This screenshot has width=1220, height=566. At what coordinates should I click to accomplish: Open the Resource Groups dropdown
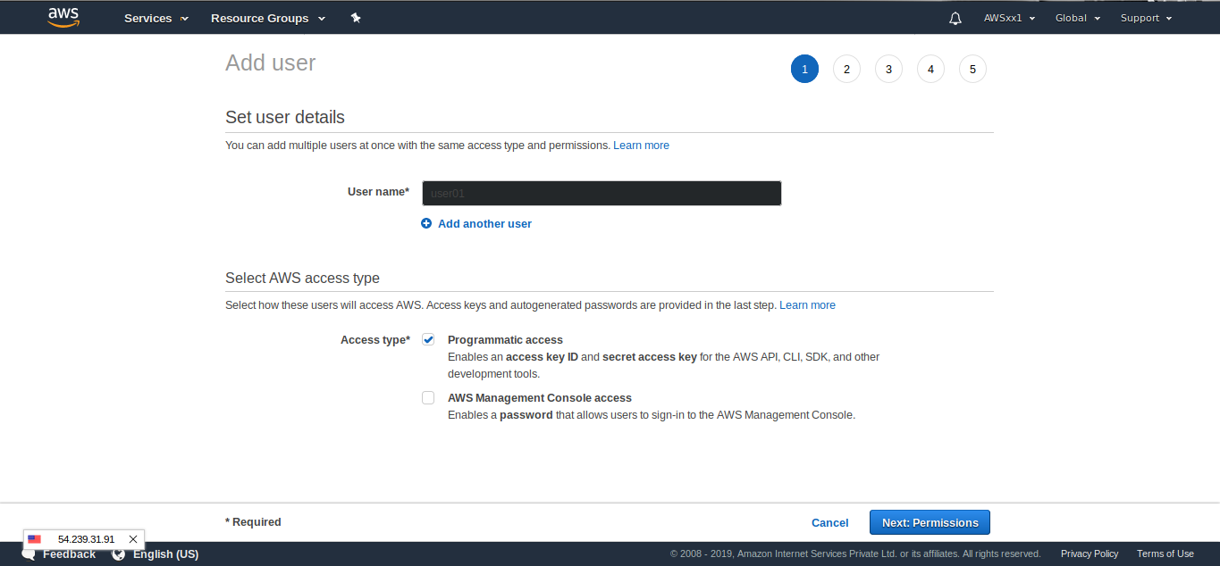point(268,18)
